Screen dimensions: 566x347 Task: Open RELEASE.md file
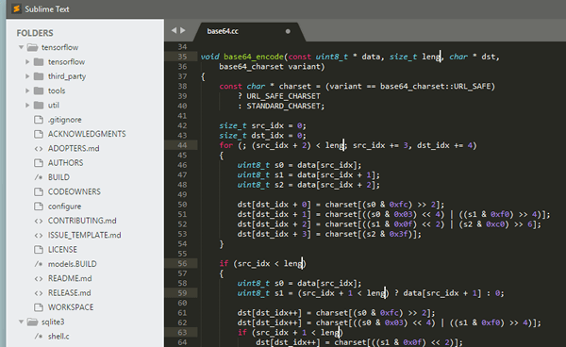click(x=69, y=292)
